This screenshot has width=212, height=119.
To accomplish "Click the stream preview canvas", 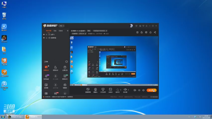I will coord(114,61).
